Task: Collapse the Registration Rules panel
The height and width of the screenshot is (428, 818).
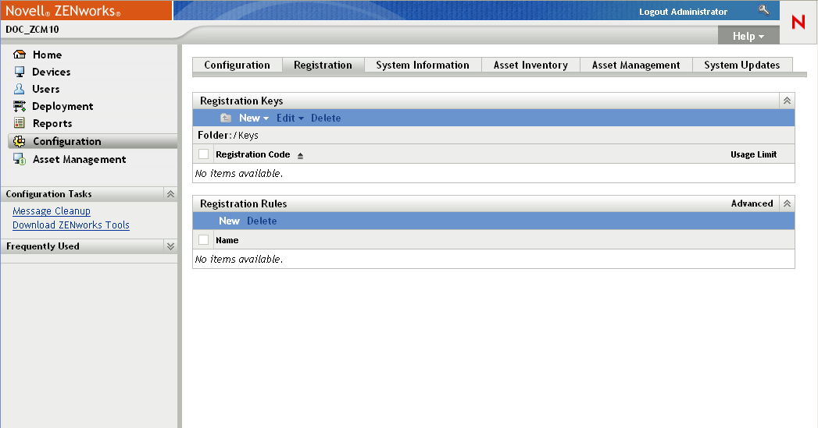Action: point(788,203)
